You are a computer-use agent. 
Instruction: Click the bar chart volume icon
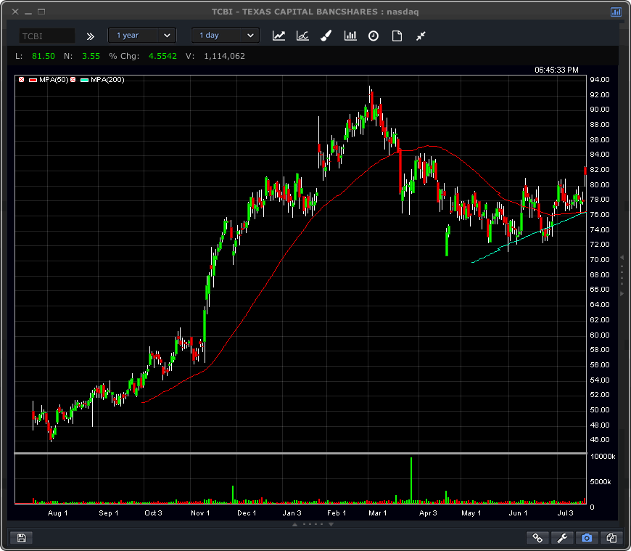(350, 36)
